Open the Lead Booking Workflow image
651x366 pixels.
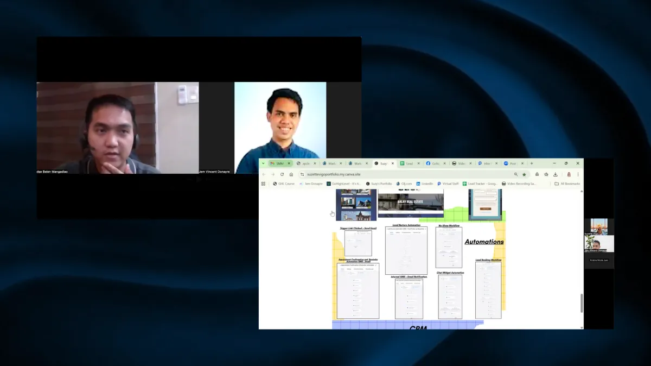488,290
